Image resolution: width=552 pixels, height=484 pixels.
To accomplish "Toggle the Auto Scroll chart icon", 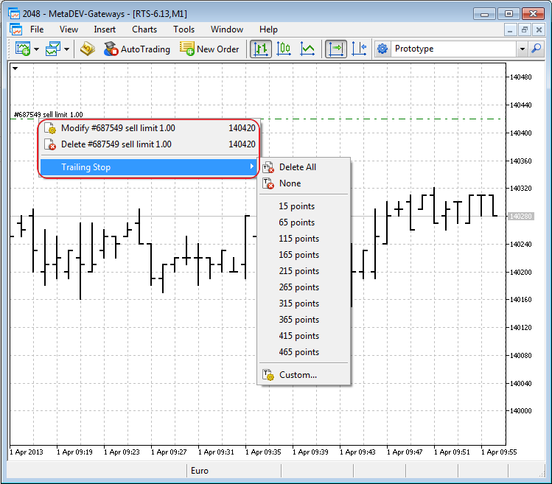I will tap(336, 49).
